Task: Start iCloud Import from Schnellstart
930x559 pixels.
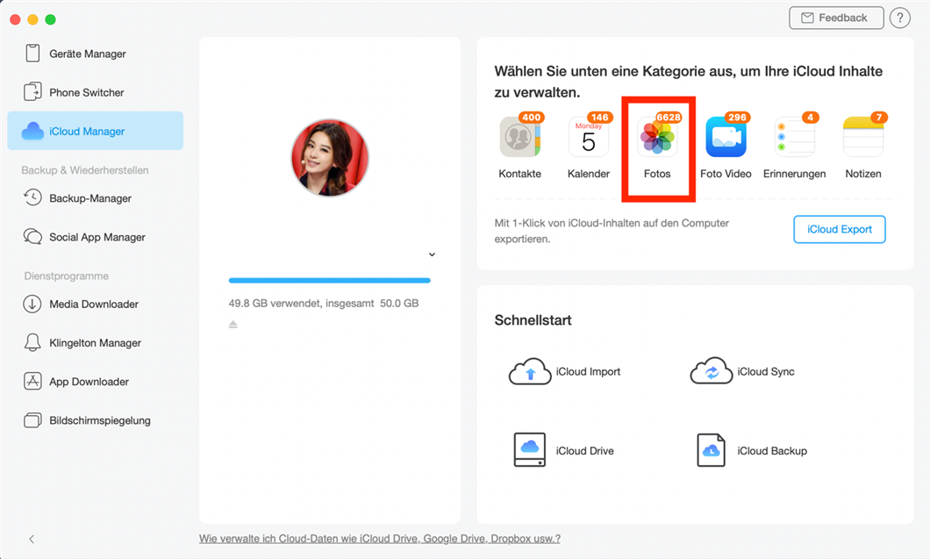Action: point(565,371)
